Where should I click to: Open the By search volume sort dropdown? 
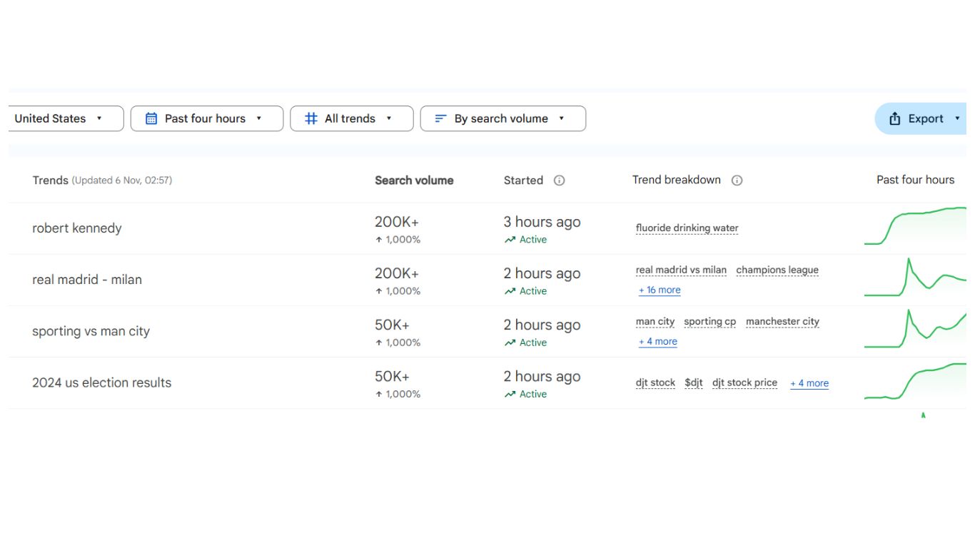click(503, 118)
